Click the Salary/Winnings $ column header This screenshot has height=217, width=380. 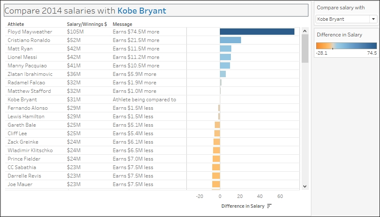point(87,24)
